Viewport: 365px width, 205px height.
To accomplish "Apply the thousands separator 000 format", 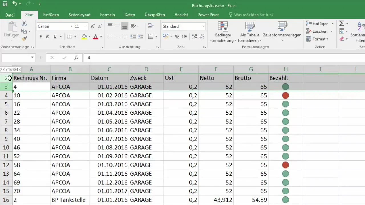I will pos(184,36).
